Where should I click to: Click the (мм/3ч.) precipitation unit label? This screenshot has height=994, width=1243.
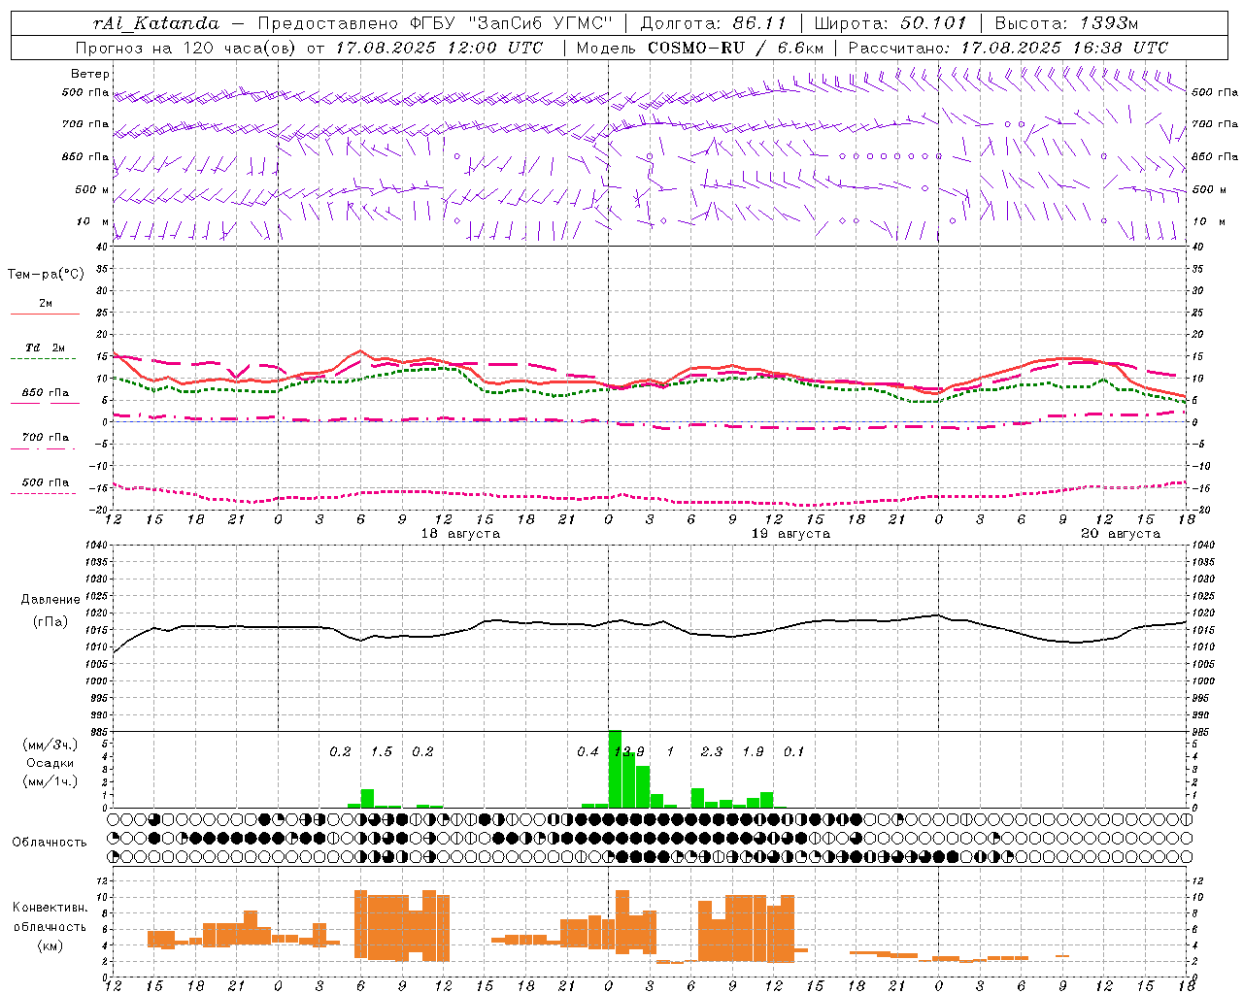[x=50, y=745]
